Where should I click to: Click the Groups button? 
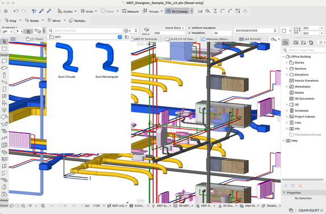(151, 11)
